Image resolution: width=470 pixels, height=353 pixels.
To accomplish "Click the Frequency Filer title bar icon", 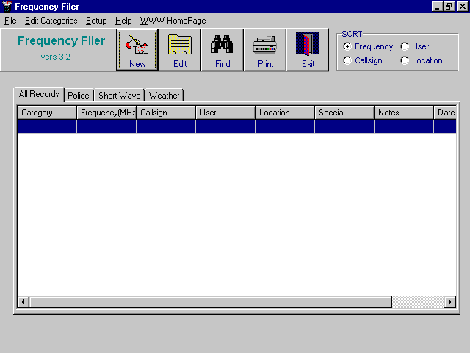I will click(7, 7).
